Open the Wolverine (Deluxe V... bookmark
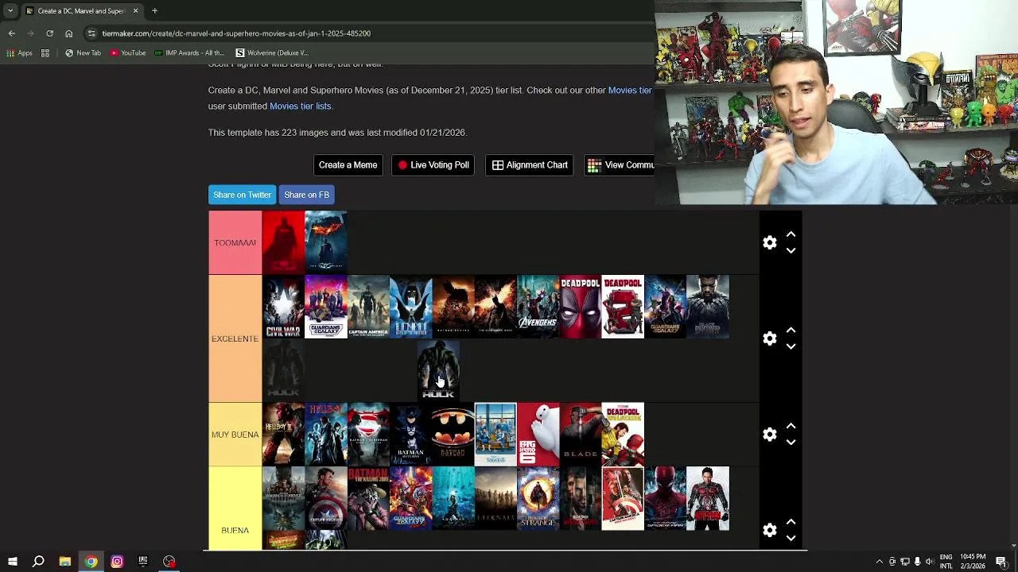Screen dimensions: 1018x572 (272, 53)
